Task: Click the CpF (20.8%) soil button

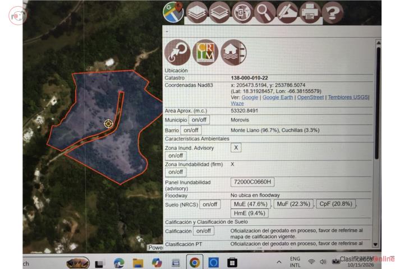Action: [x=336, y=204]
